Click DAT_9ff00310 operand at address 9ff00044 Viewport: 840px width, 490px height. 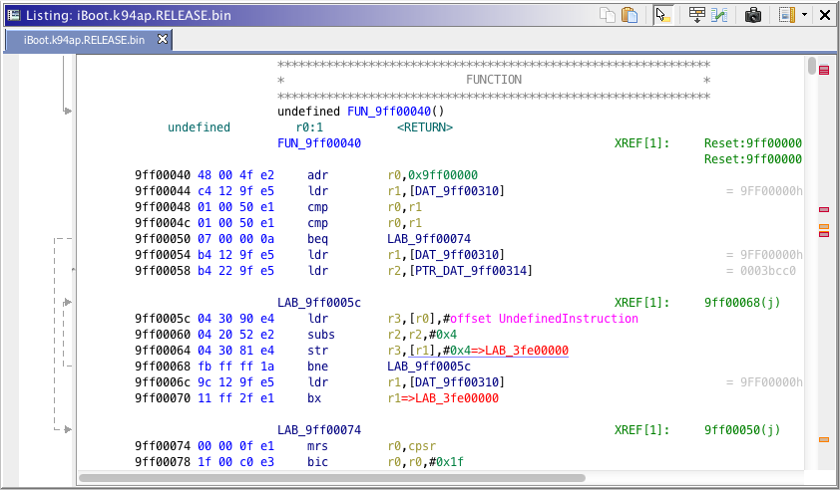457,191
